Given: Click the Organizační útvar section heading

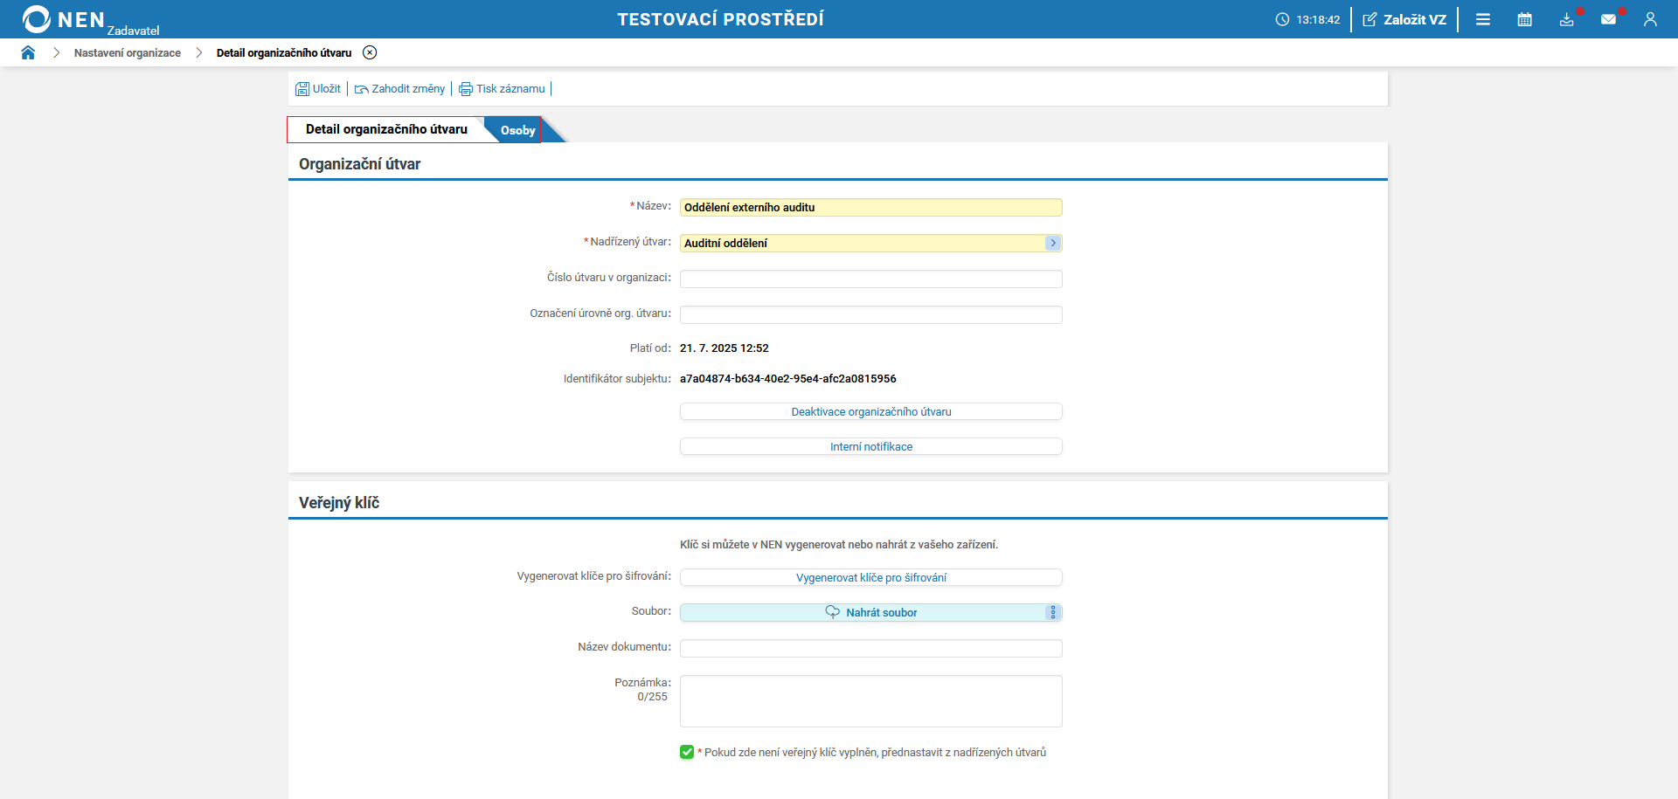Looking at the screenshot, I should (359, 164).
